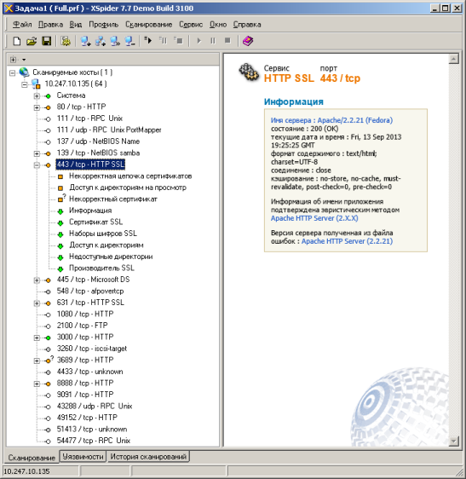
Task: Open the Сканирование menu
Action: click(x=149, y=25)
